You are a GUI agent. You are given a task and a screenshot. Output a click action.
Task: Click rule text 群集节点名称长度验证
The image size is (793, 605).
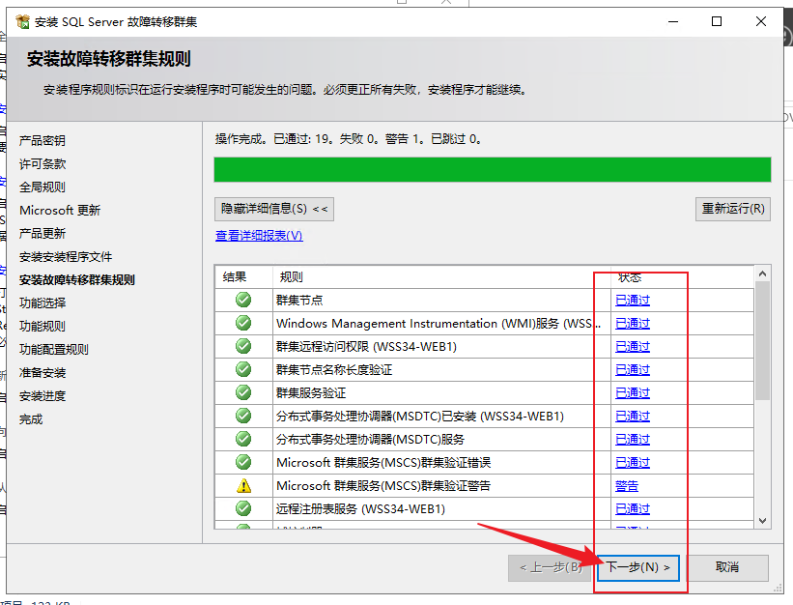(334, 370)
